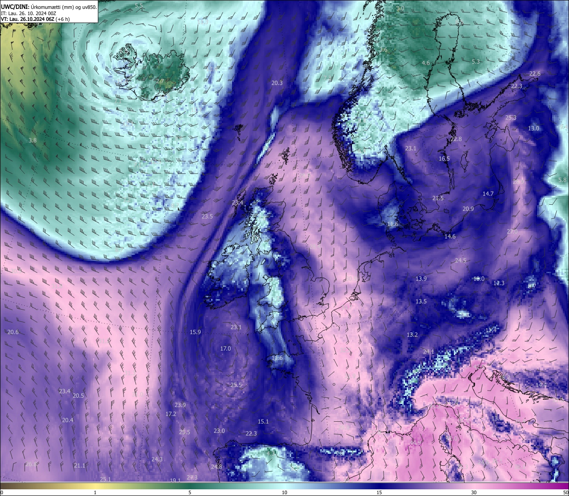Click the colour scale label 30

pos(474,492)
